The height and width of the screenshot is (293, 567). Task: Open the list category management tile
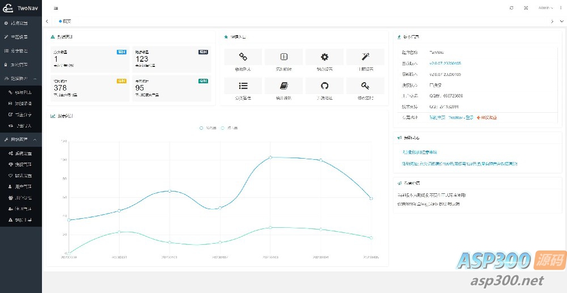pyautogui.click(x=243, y=86)
